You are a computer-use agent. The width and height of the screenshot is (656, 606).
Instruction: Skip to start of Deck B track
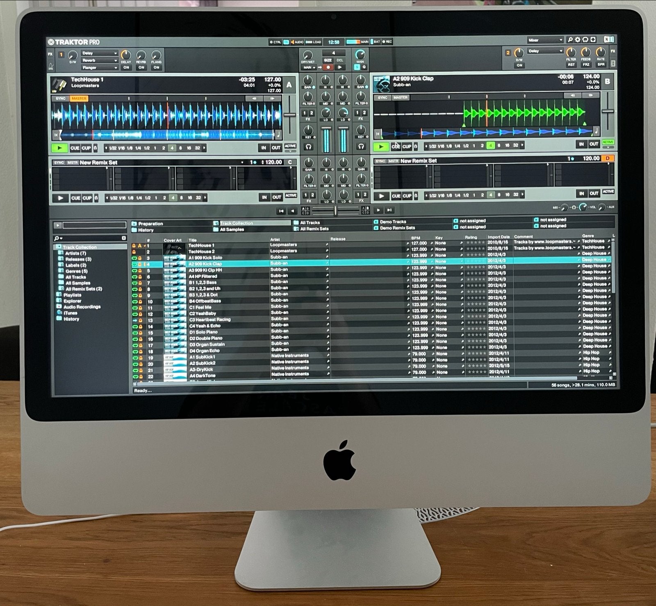pyautogui.click(x=378, y=133)
